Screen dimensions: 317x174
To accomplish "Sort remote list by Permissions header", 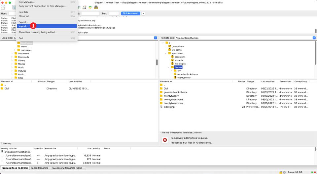I will pos(286,82).
